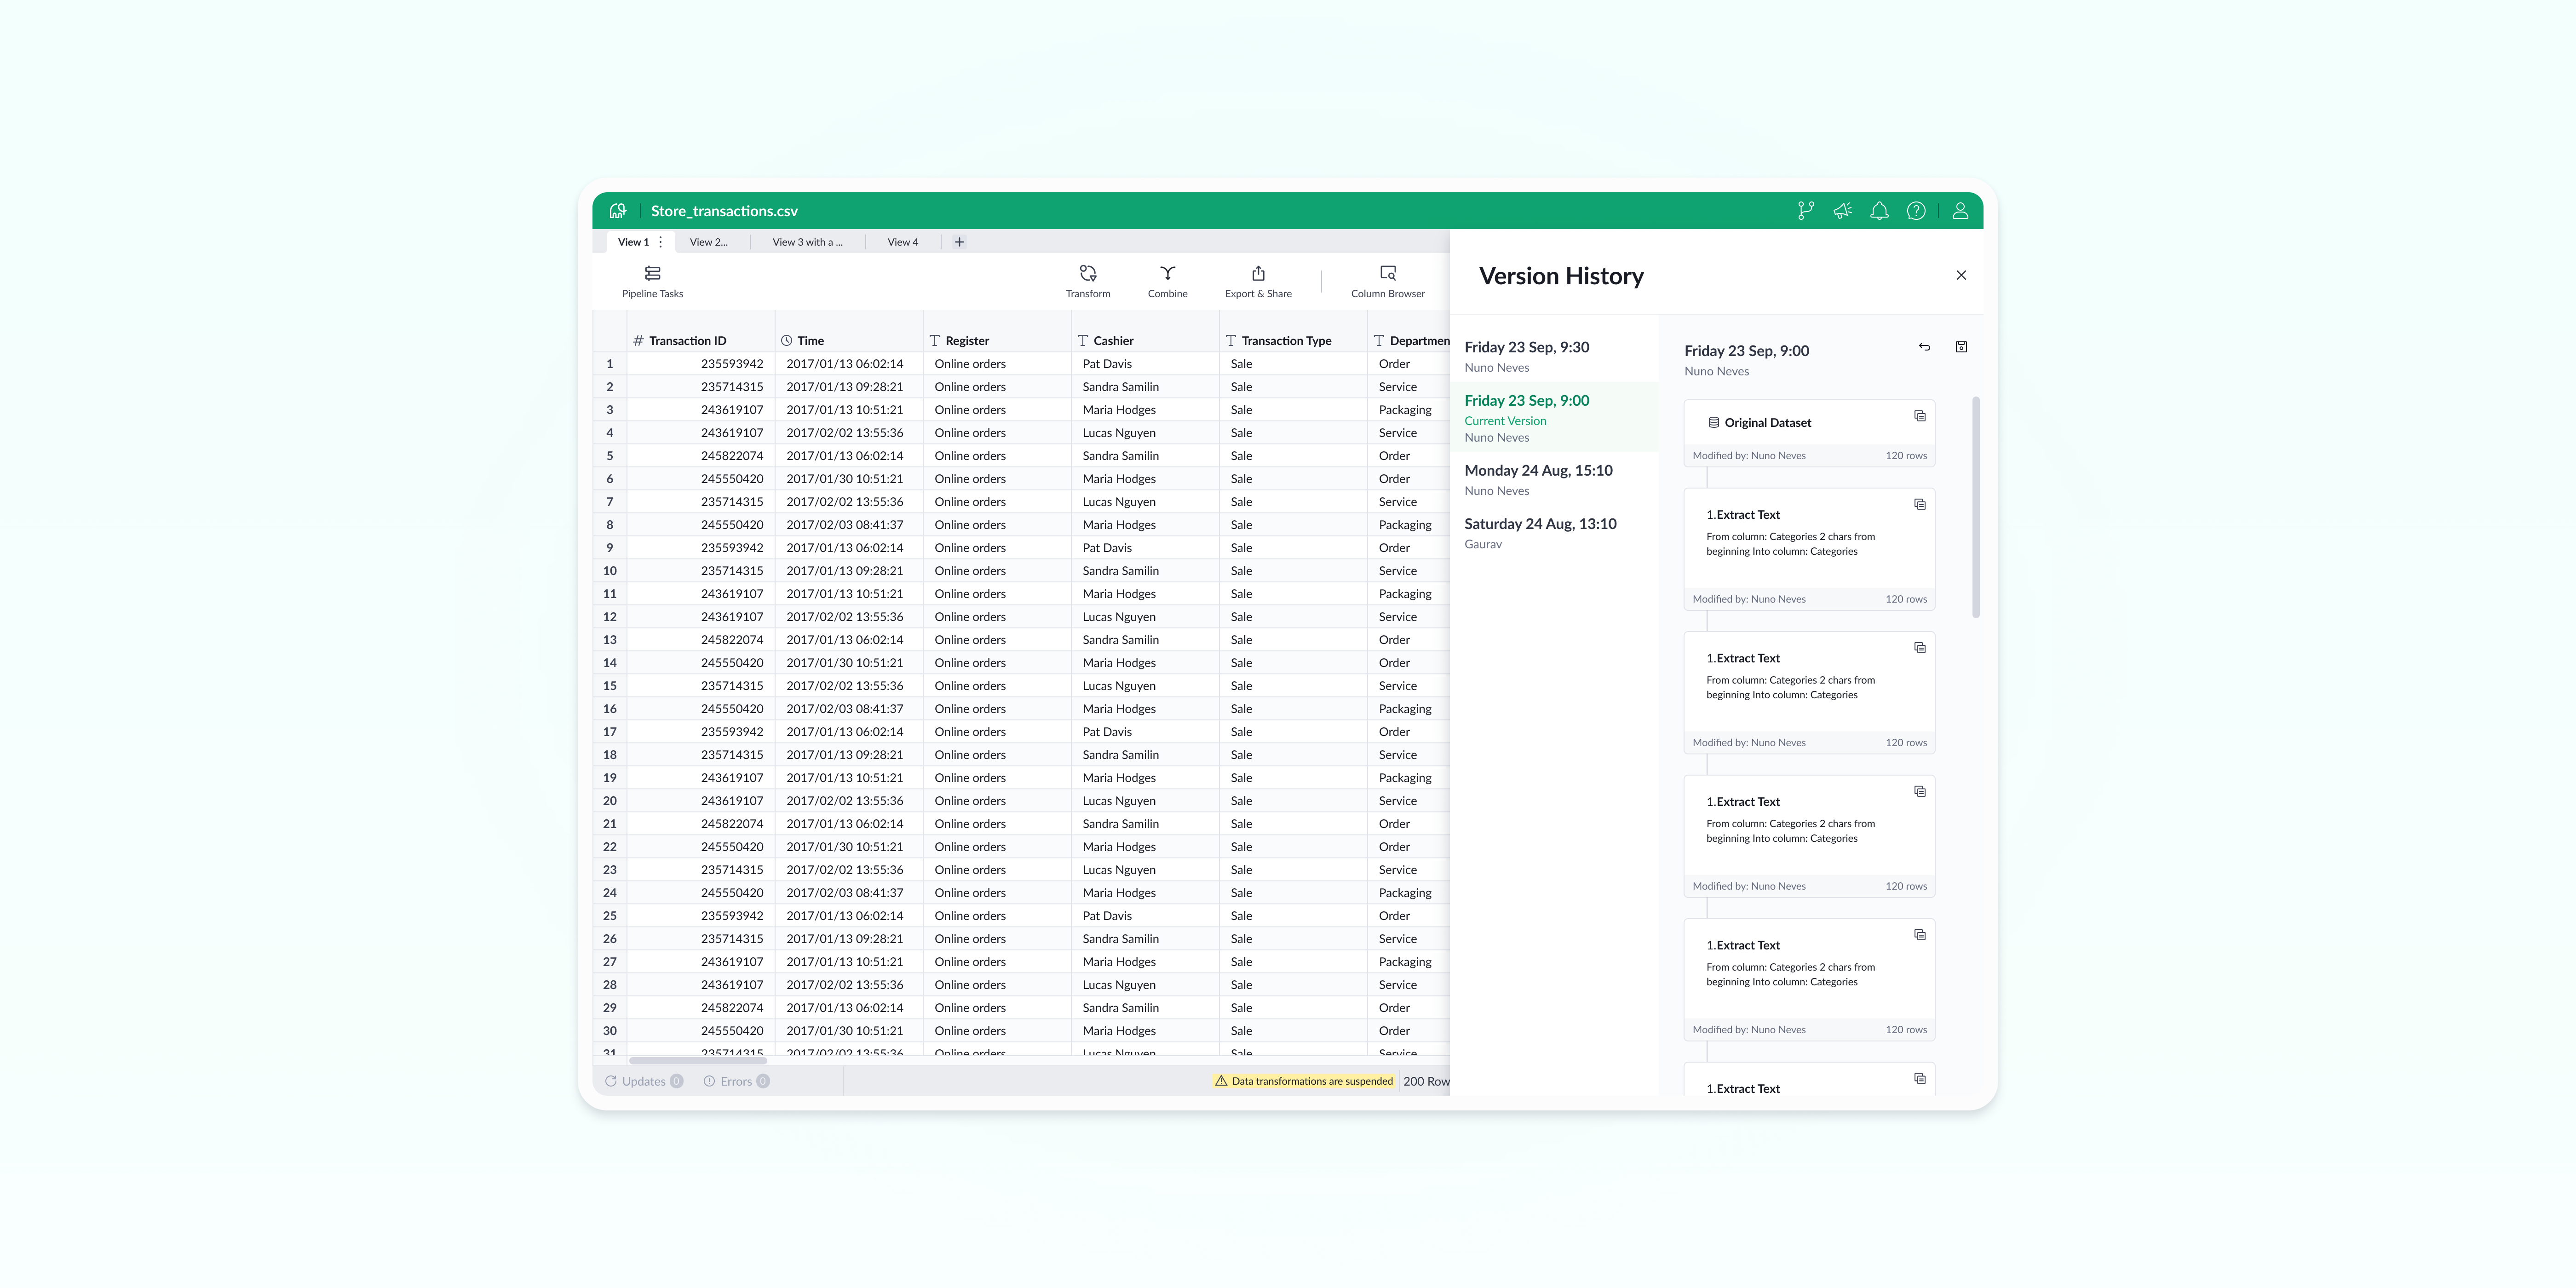Image resolution: width=2576 pixels, height=1288 pixels.
Task: Click the Version History panel scrollbar
Action: click(x=1976, y=507)
